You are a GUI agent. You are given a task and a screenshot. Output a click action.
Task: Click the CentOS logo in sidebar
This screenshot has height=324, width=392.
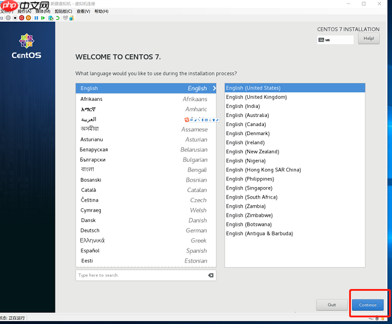27,46
